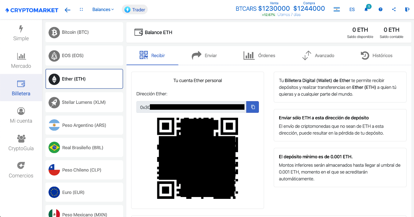414x217 pixels.
Task: Go back with the left arrow icon
Action: tap(68, 10)
